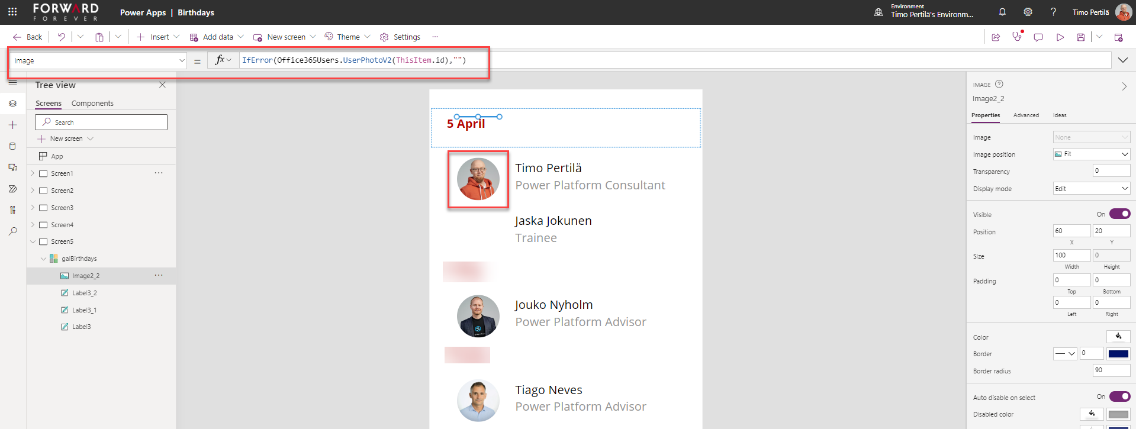Click the dark blue border color swatch
Screen dimensions: 1136x429
1118,354
